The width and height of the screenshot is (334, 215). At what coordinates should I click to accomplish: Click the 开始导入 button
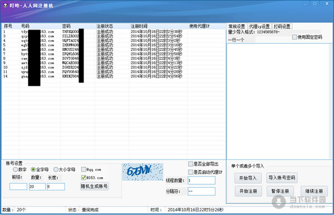coord(248,178)
